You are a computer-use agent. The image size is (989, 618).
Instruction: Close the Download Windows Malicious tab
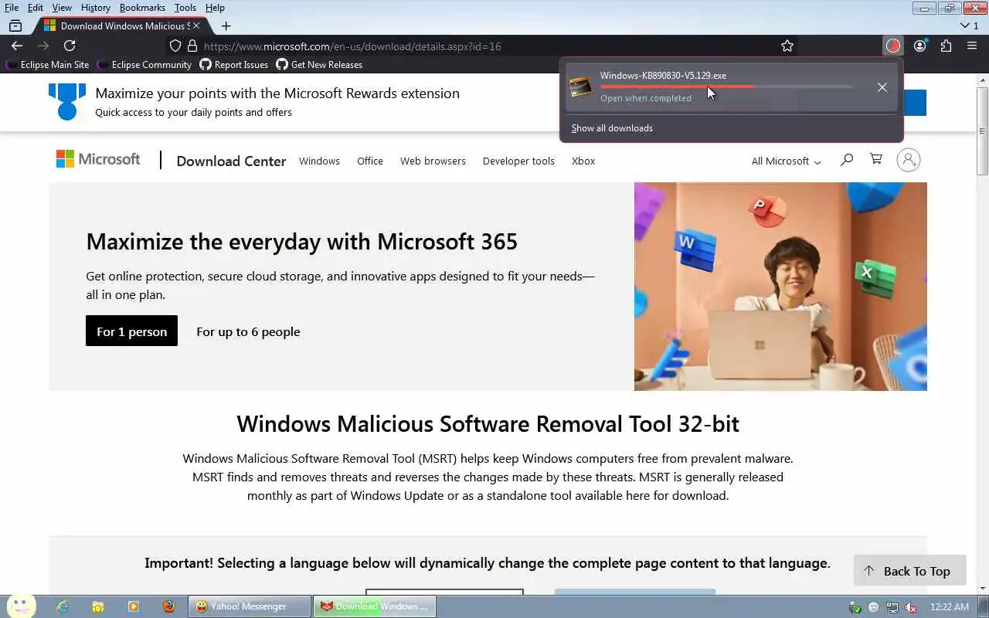point(195,25)
